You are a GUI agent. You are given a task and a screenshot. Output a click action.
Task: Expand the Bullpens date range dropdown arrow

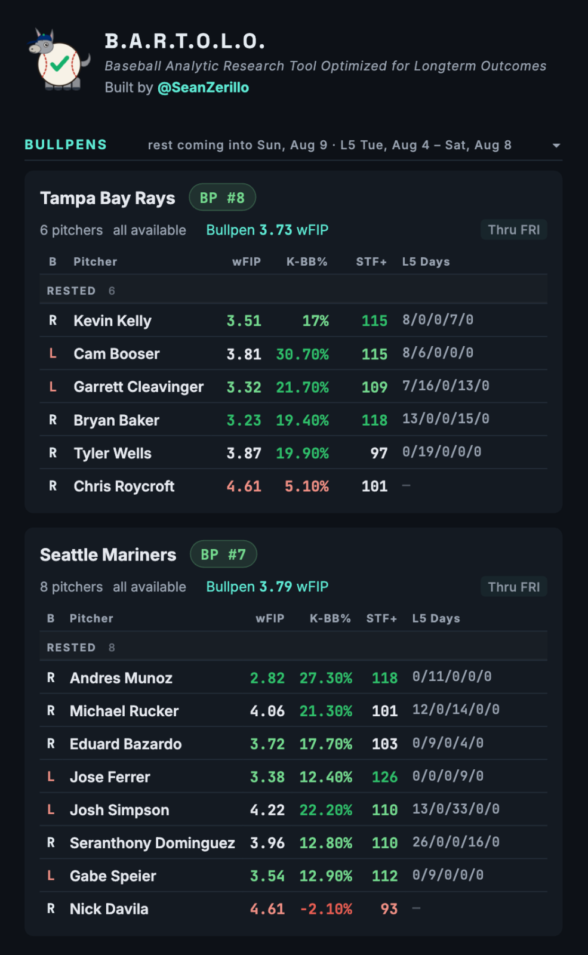coord(556,146)
